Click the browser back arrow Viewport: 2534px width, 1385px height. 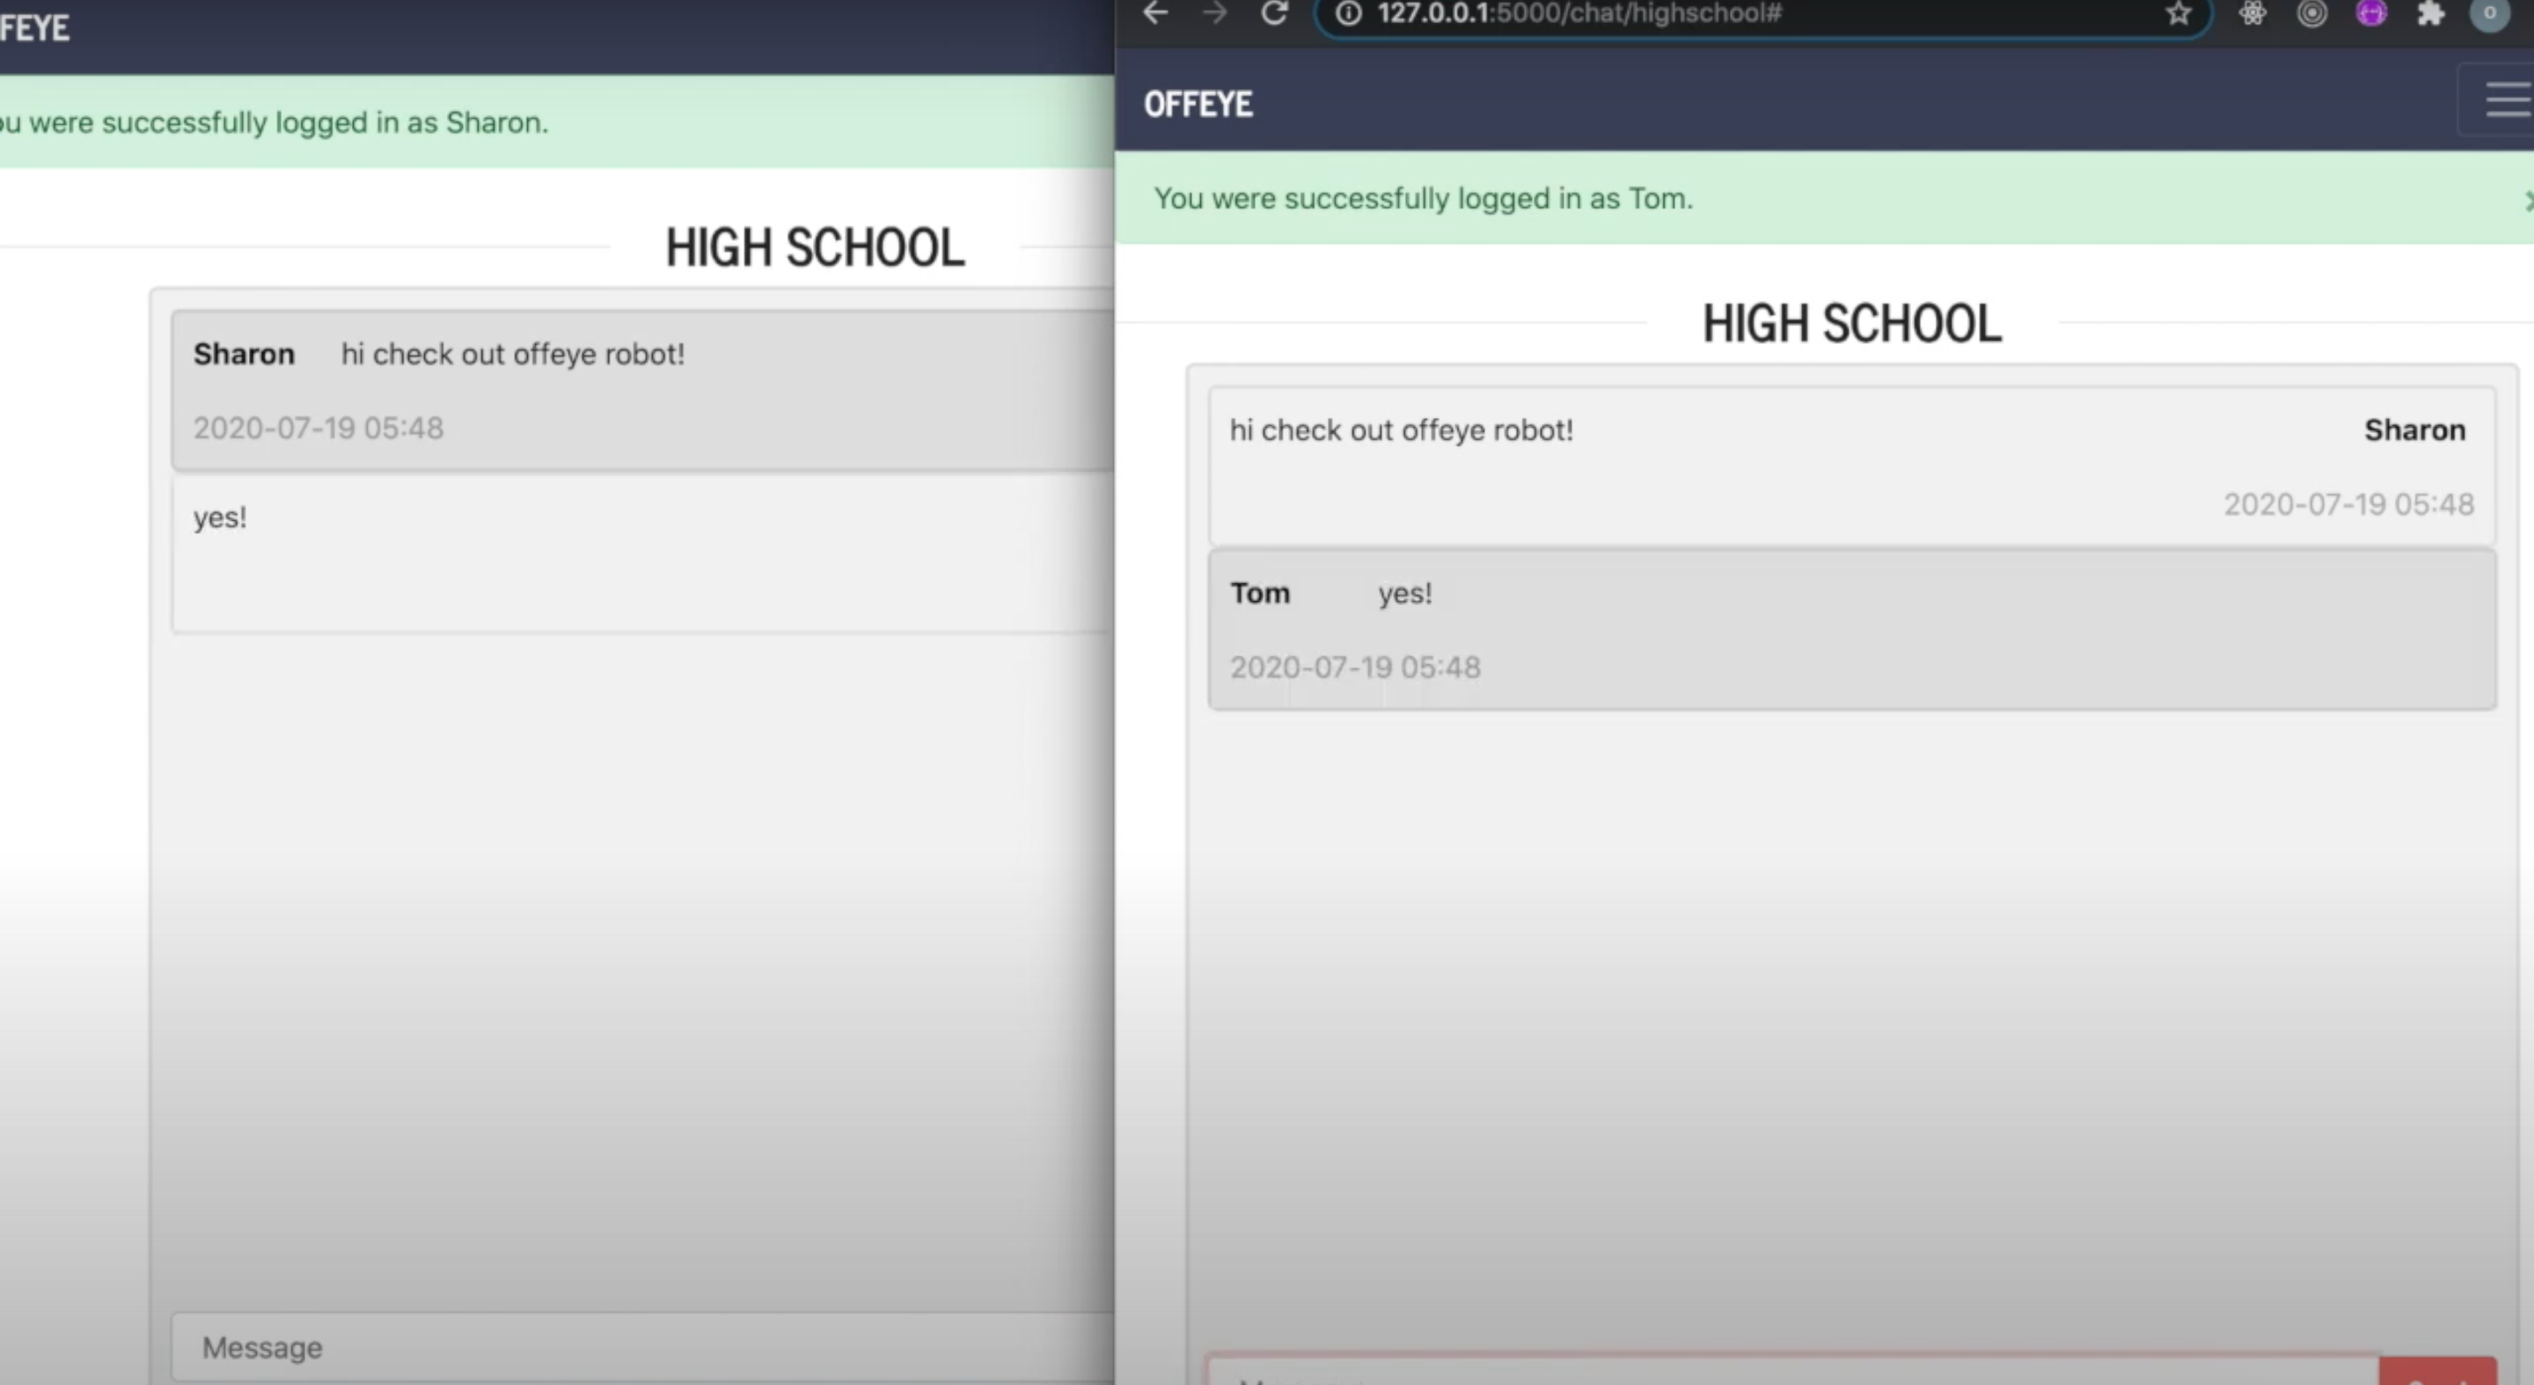click(x=1156, y=13)
